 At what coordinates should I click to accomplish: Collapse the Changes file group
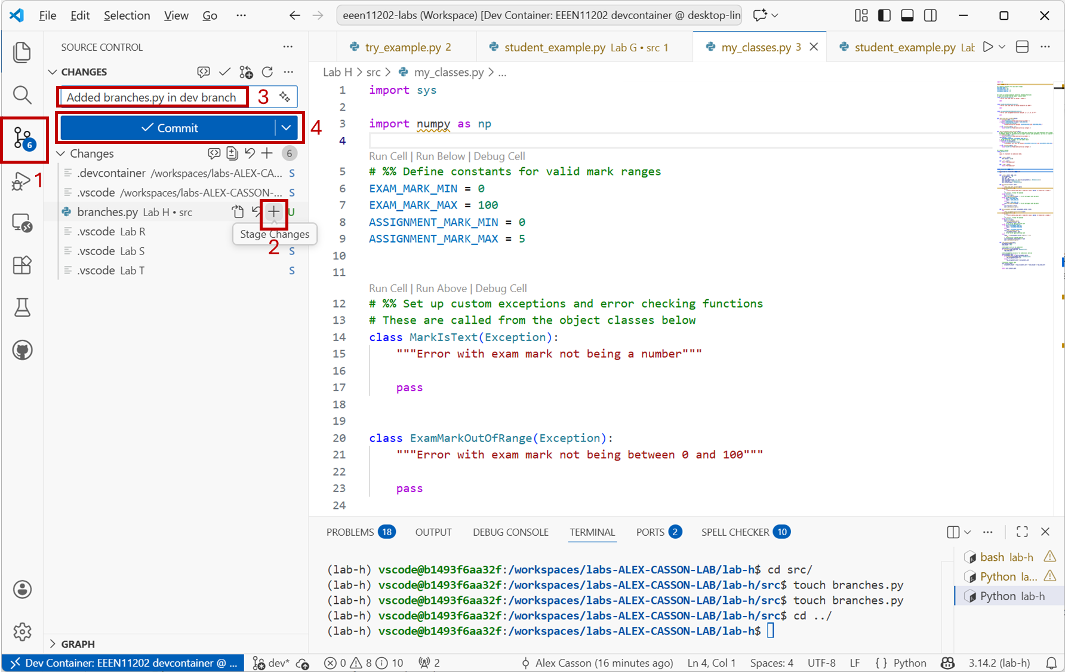pos(61,154)
